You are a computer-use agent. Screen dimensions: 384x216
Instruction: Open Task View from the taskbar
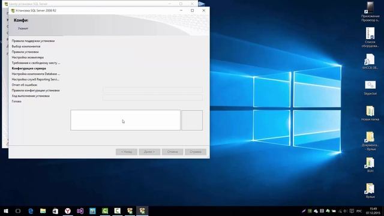tap(18, 211)
